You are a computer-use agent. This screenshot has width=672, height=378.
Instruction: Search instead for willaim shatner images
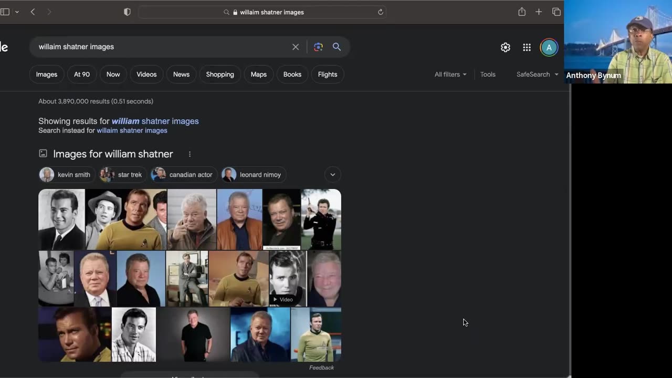(132, 131)
